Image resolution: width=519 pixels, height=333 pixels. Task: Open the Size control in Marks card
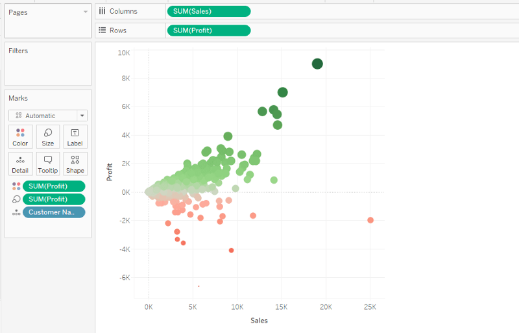(x=48, y=136)
